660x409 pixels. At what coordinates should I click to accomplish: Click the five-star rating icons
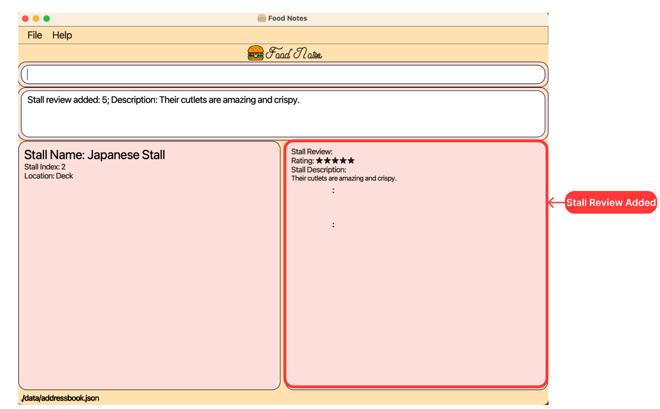coord(335,161)
